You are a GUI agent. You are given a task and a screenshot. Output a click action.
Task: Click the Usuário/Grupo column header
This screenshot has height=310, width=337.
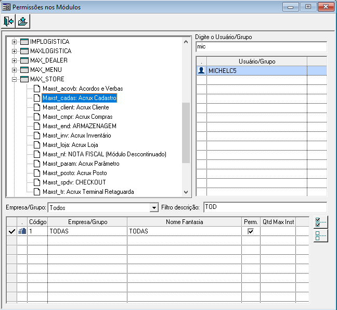(x=257, y=61)
